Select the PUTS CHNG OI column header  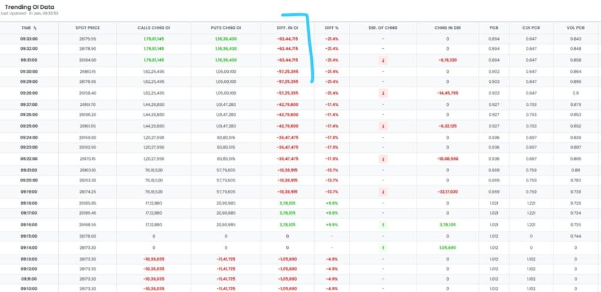[225, 28]
